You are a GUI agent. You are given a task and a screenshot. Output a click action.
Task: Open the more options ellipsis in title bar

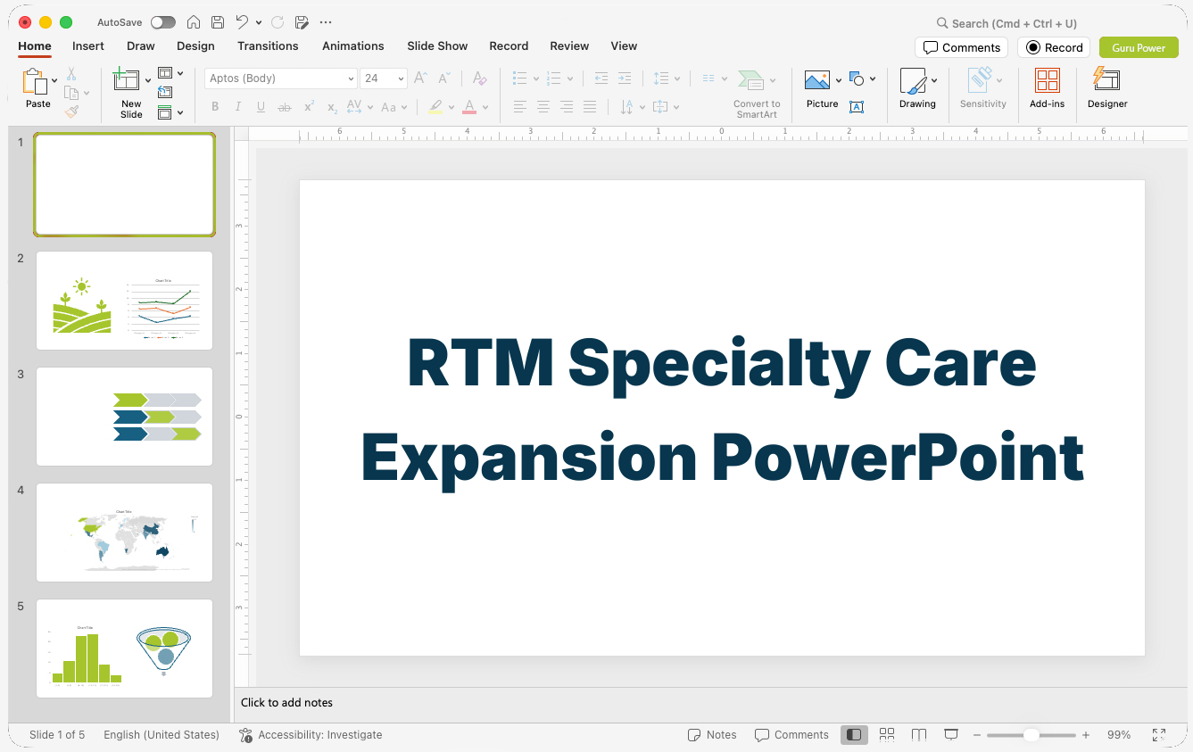326,22
